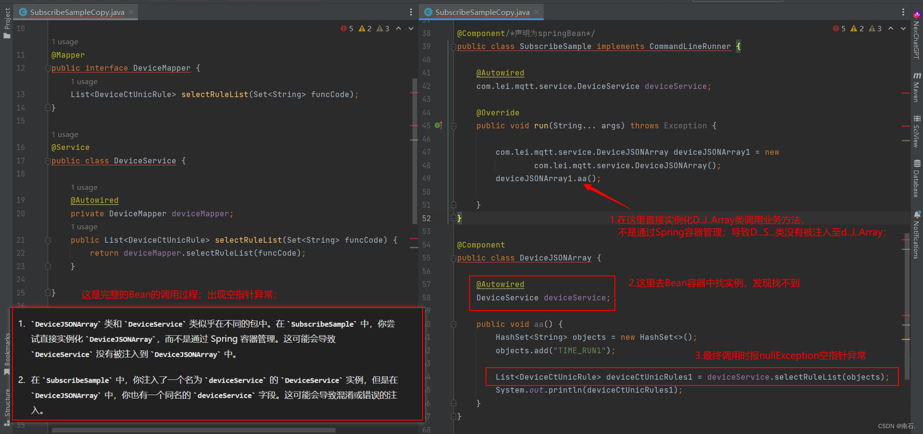The height and width of the screenshot is (434, 923).
Task: Click the errors count in left editor
Action: tap(347, 28)
